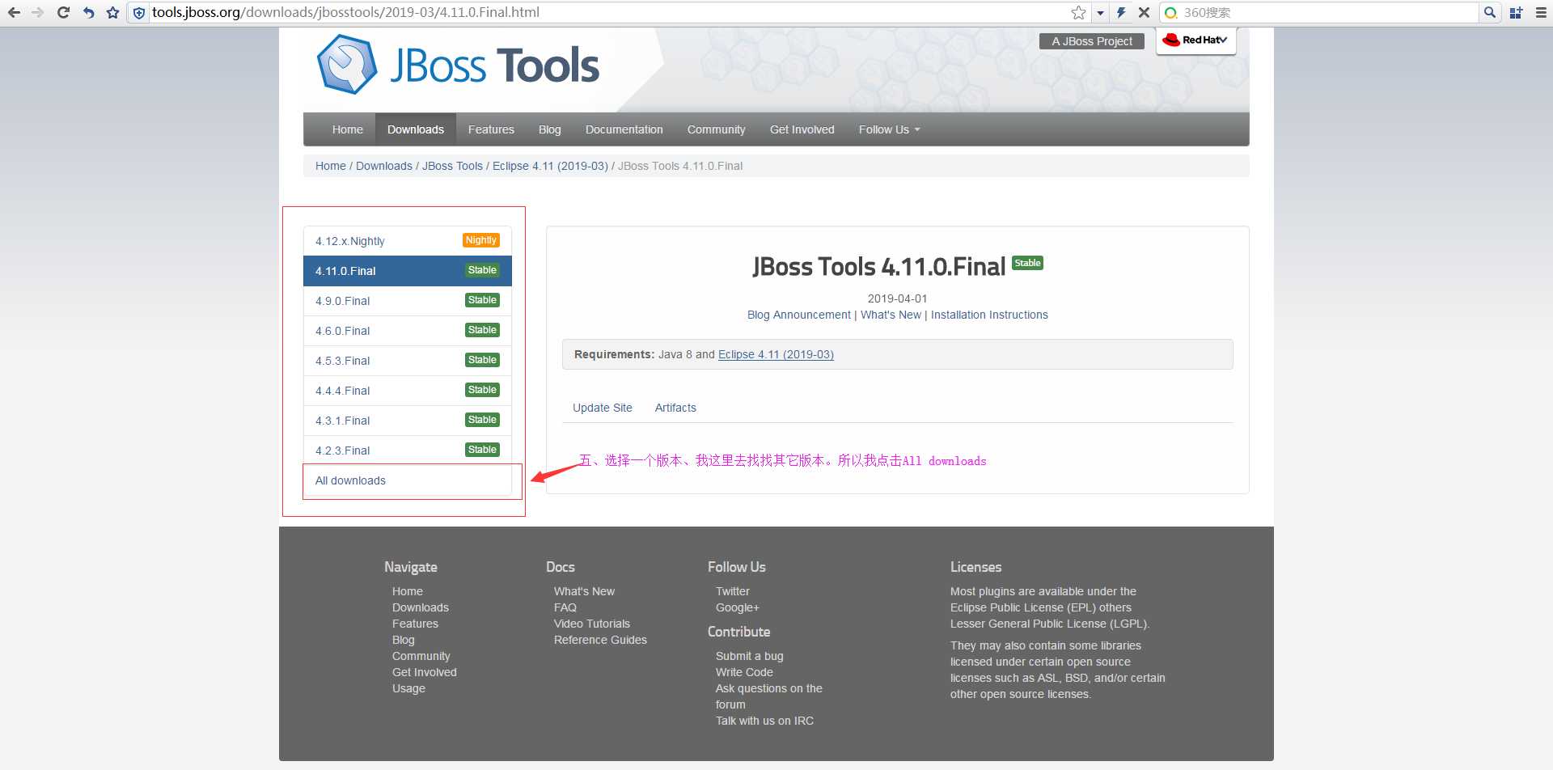Click the X stop loading icon

1144,12
